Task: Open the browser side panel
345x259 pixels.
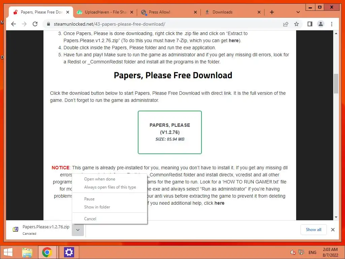Action: click(x=310, y=24)
